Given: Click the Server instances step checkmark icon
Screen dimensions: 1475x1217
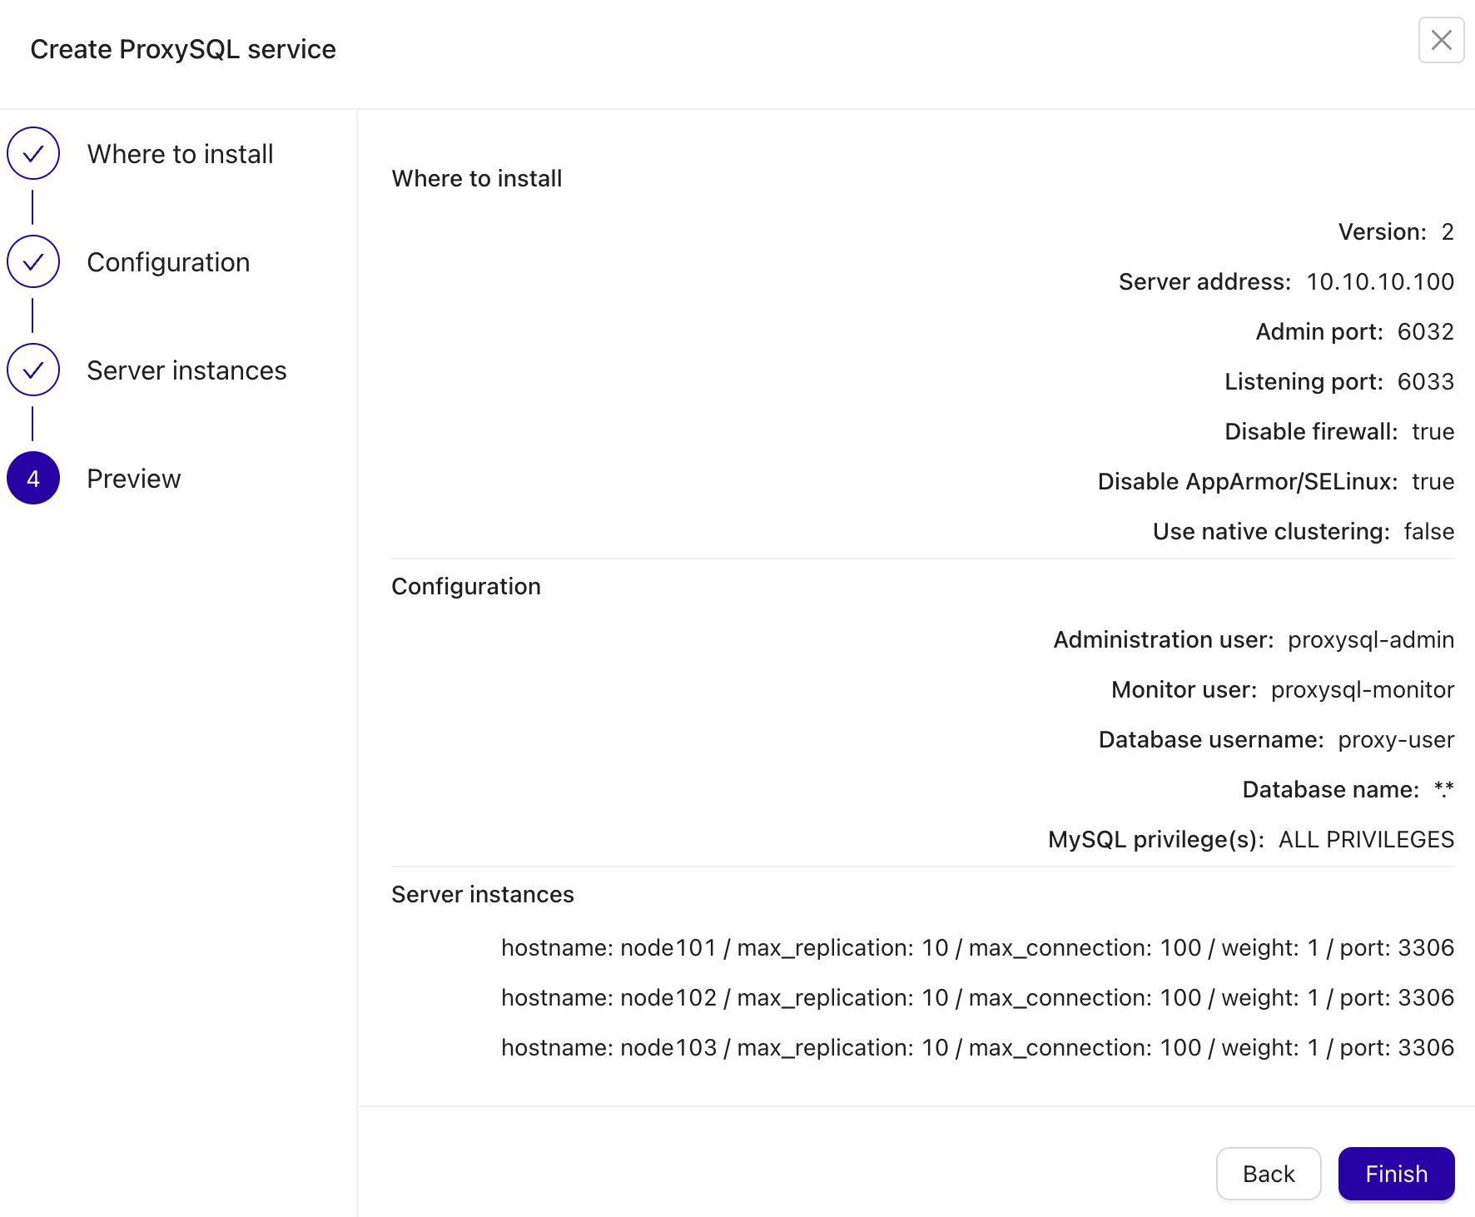Looking at the screenshot, I should (32, 370).
